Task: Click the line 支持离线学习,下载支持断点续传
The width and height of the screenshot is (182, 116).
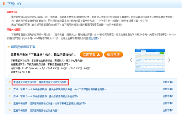Action: pyautogui.click(x=40, y=64)
